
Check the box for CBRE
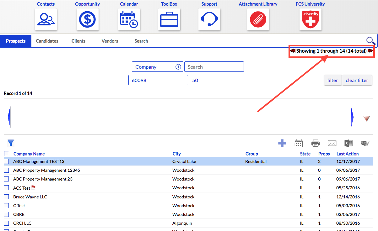7,214
